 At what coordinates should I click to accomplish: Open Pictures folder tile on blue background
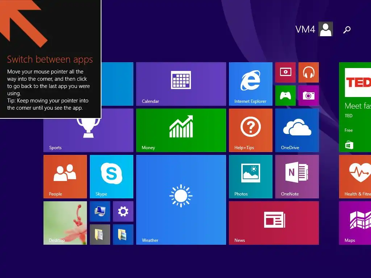123,235
